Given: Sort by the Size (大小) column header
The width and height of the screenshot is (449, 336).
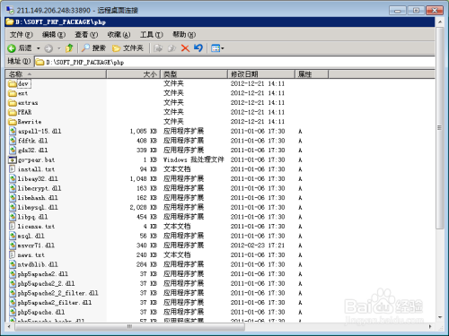Looking at the screenshot, I should click(134, 74).
